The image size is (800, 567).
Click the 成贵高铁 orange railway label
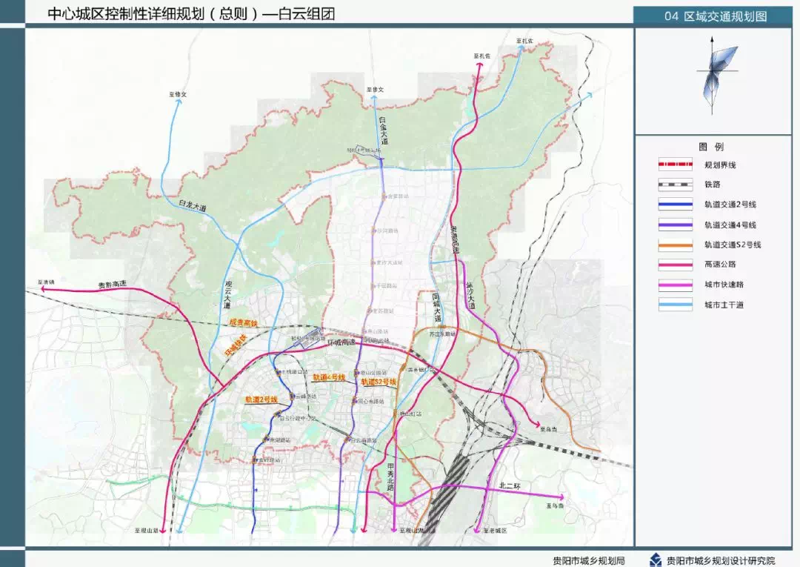click(244, 323)
